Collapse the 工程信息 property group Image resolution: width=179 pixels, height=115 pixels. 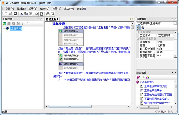point(137,32)
